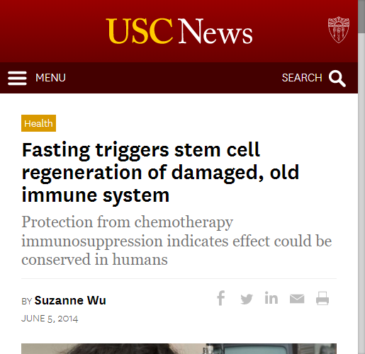Go to USC News home logo
The image size is (365, 354).
point(179,31)
